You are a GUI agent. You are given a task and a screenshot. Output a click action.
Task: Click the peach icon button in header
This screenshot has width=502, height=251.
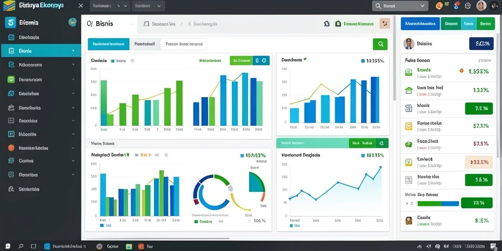coord(384,24)
